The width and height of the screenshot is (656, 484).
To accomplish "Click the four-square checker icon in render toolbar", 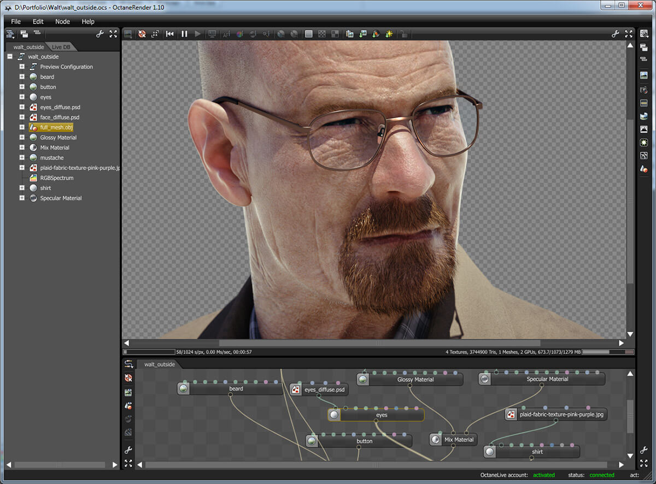I will (335, 34).
